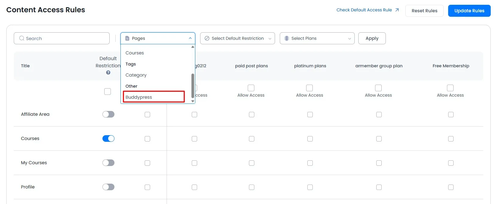The width and height of the screenshot is (500, 204).
Task: Click the external arrow icon beside Check Default Access Rule
Action: (x=397, y=10)
